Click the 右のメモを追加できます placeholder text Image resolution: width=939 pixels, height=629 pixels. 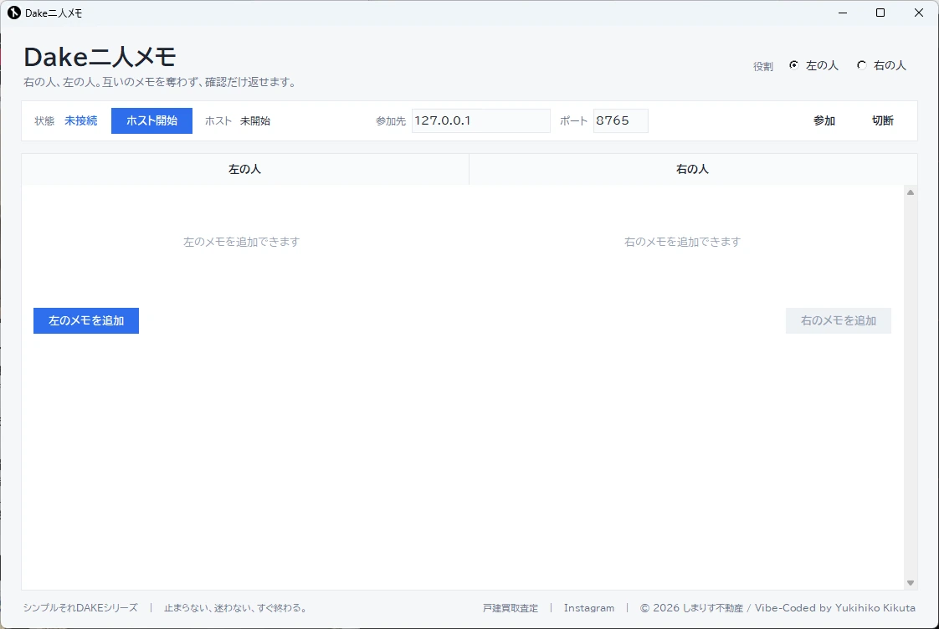[683, 242]
